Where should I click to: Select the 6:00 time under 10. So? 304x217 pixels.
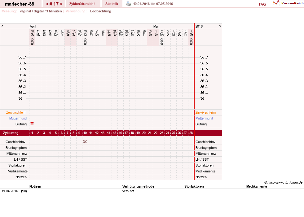[x=32, y=42]
